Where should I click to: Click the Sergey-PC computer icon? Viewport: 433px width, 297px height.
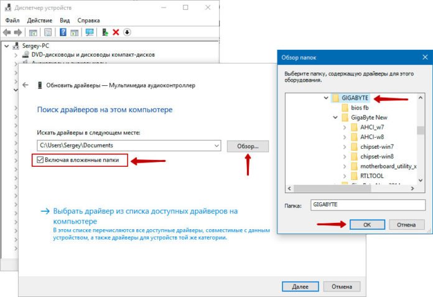click(16, 46)
